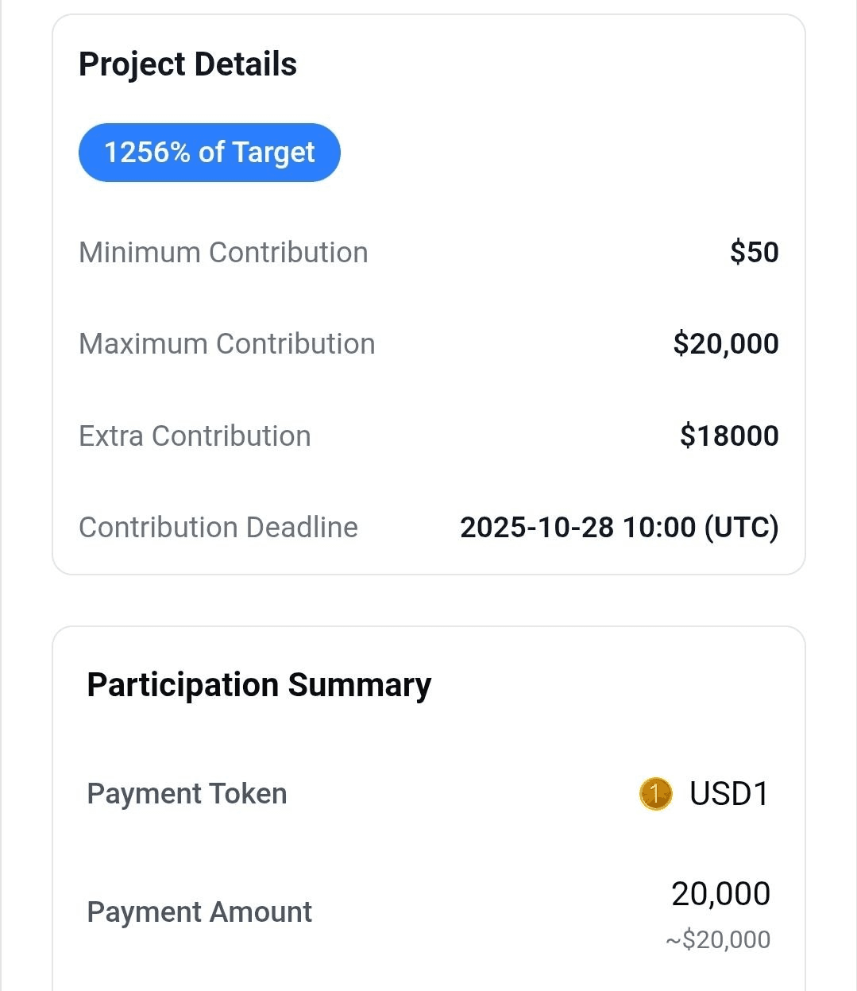Click the Maximum Contribution label
857x991 pixels.
click(227, 344)
